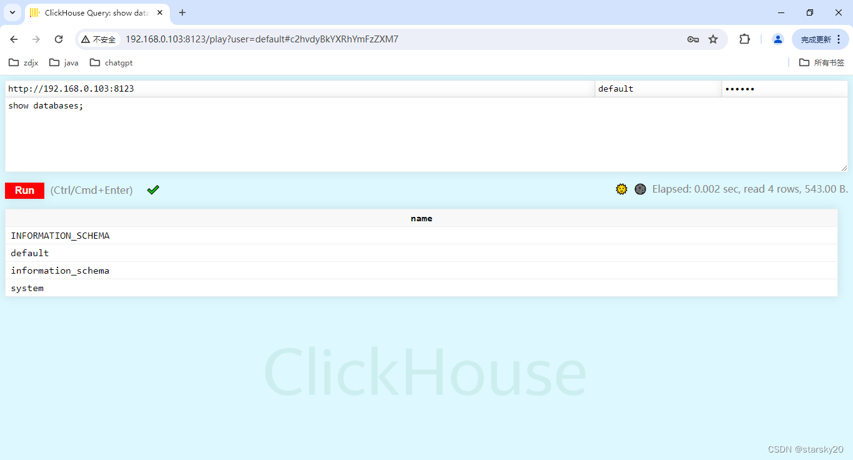Go forward to the next page
This screenshot has height=460, width=853.
(36, 39)
